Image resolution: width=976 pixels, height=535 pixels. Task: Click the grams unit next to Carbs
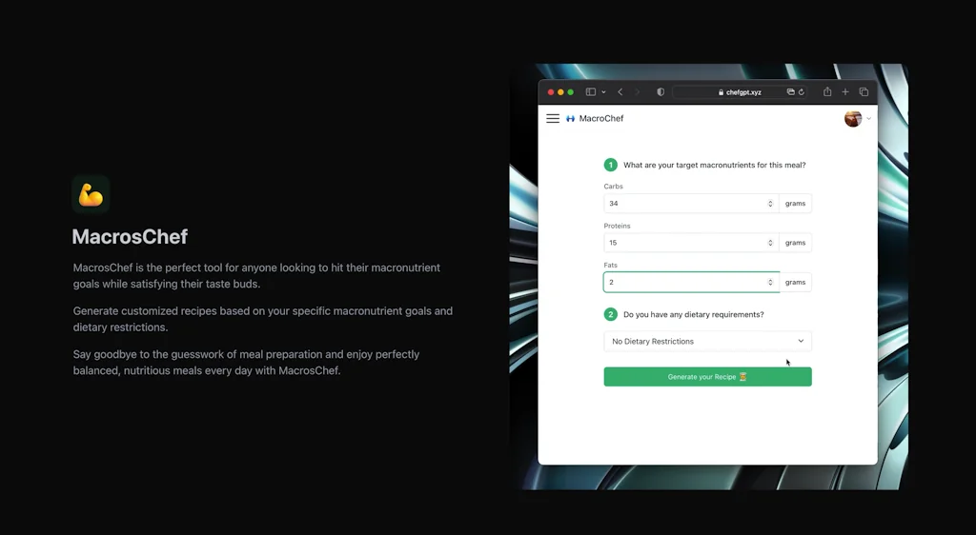point(795,203)
